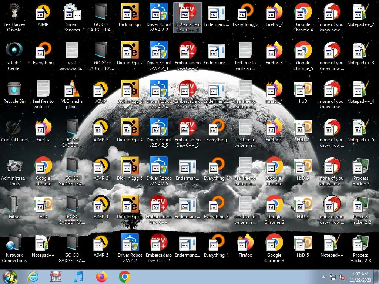
Task: Select the Google Chrome_5 shortcut
Action: (x=303, y=56)
